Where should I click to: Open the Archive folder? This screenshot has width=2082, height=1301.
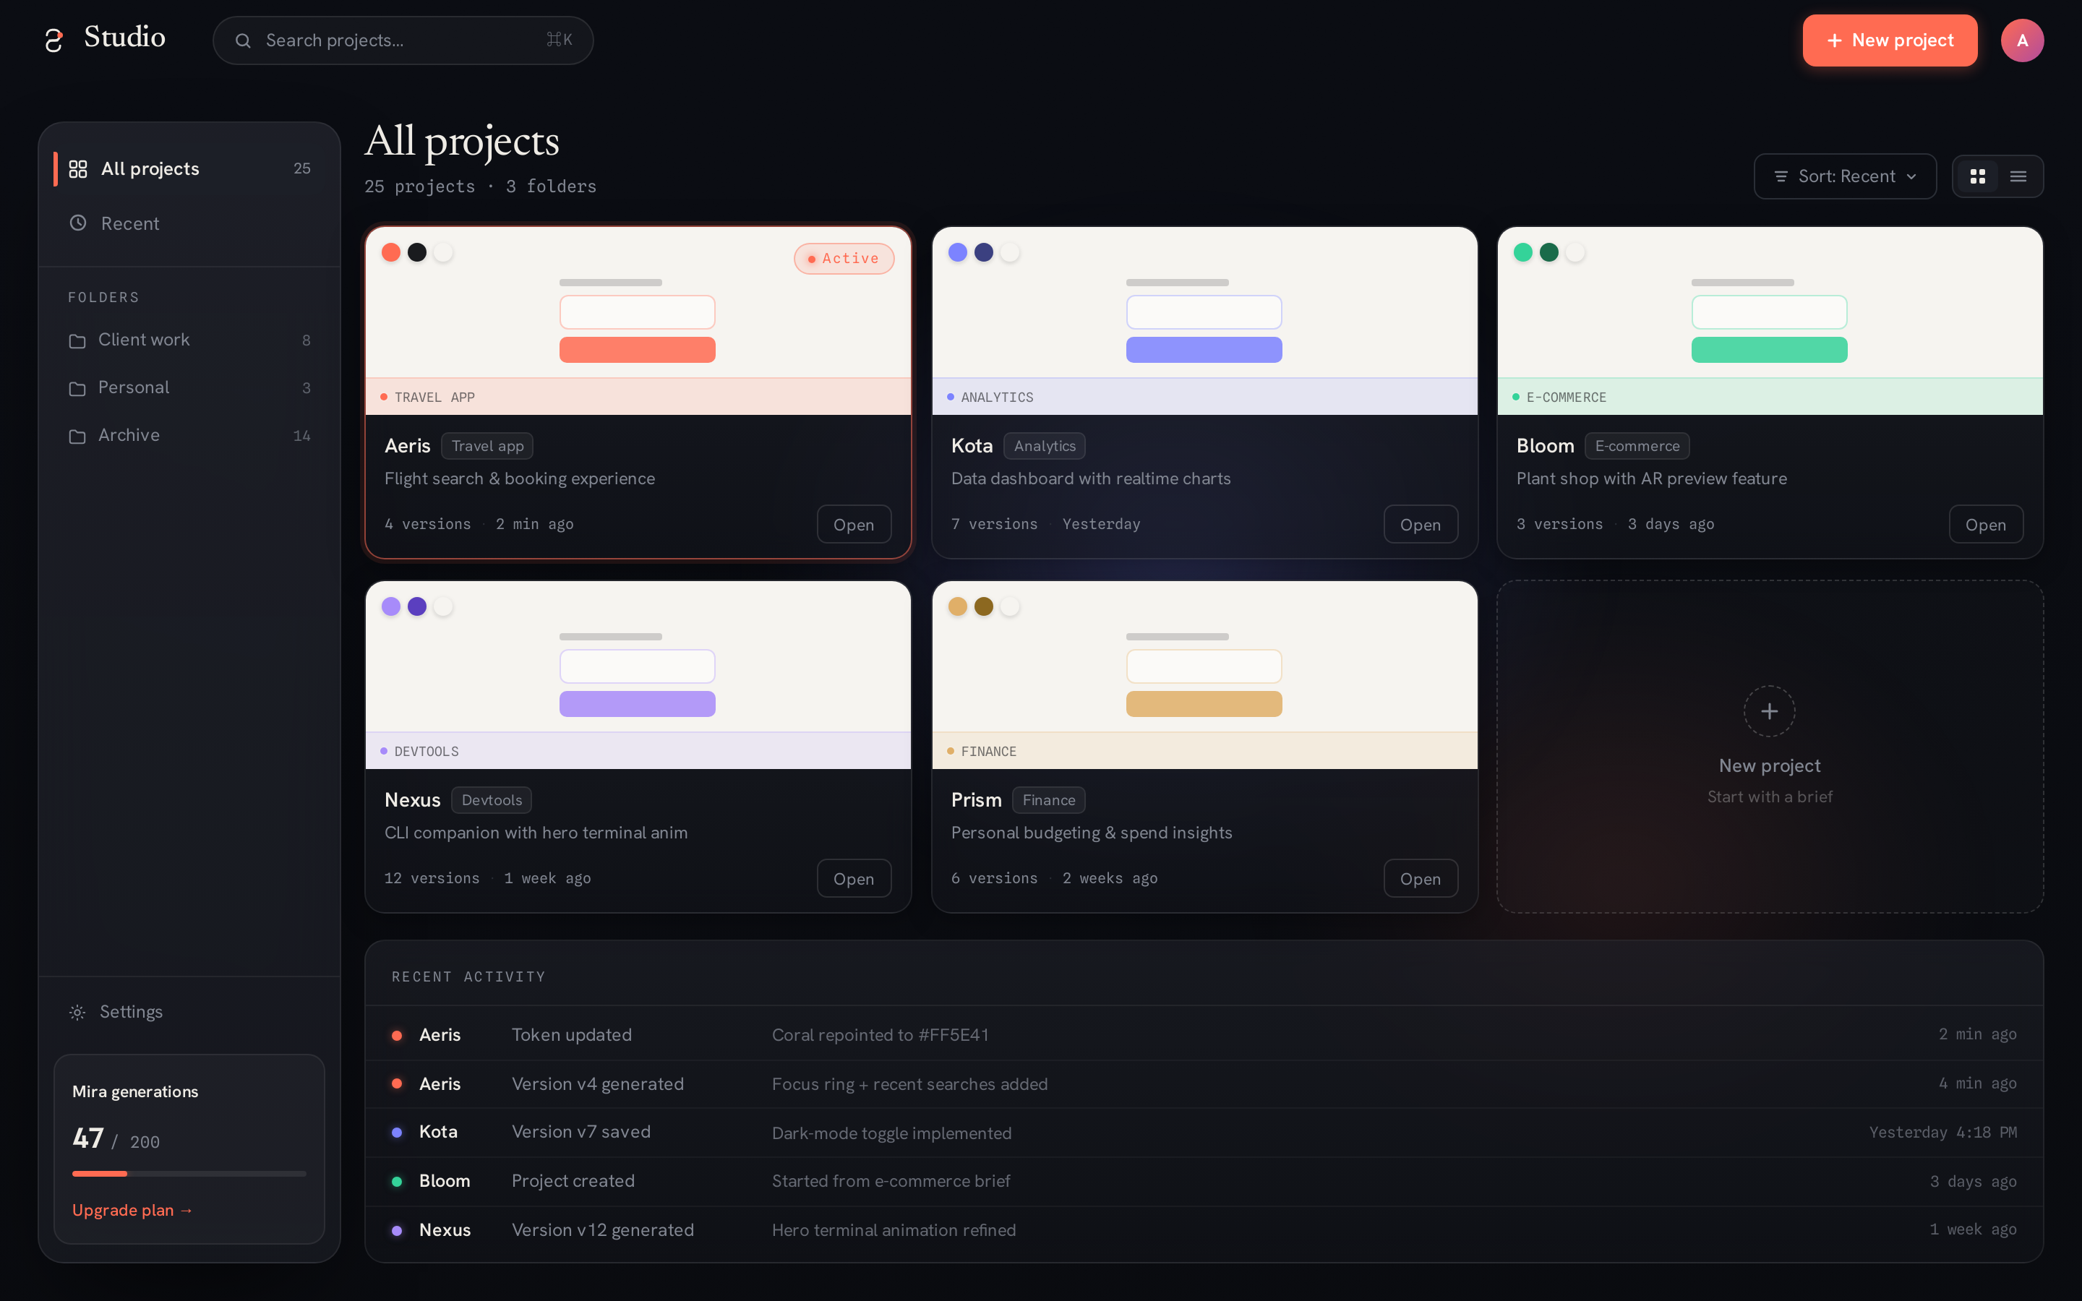click(189, 435)
